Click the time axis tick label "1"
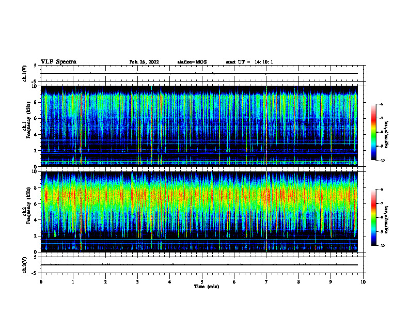 coord(73,282)
